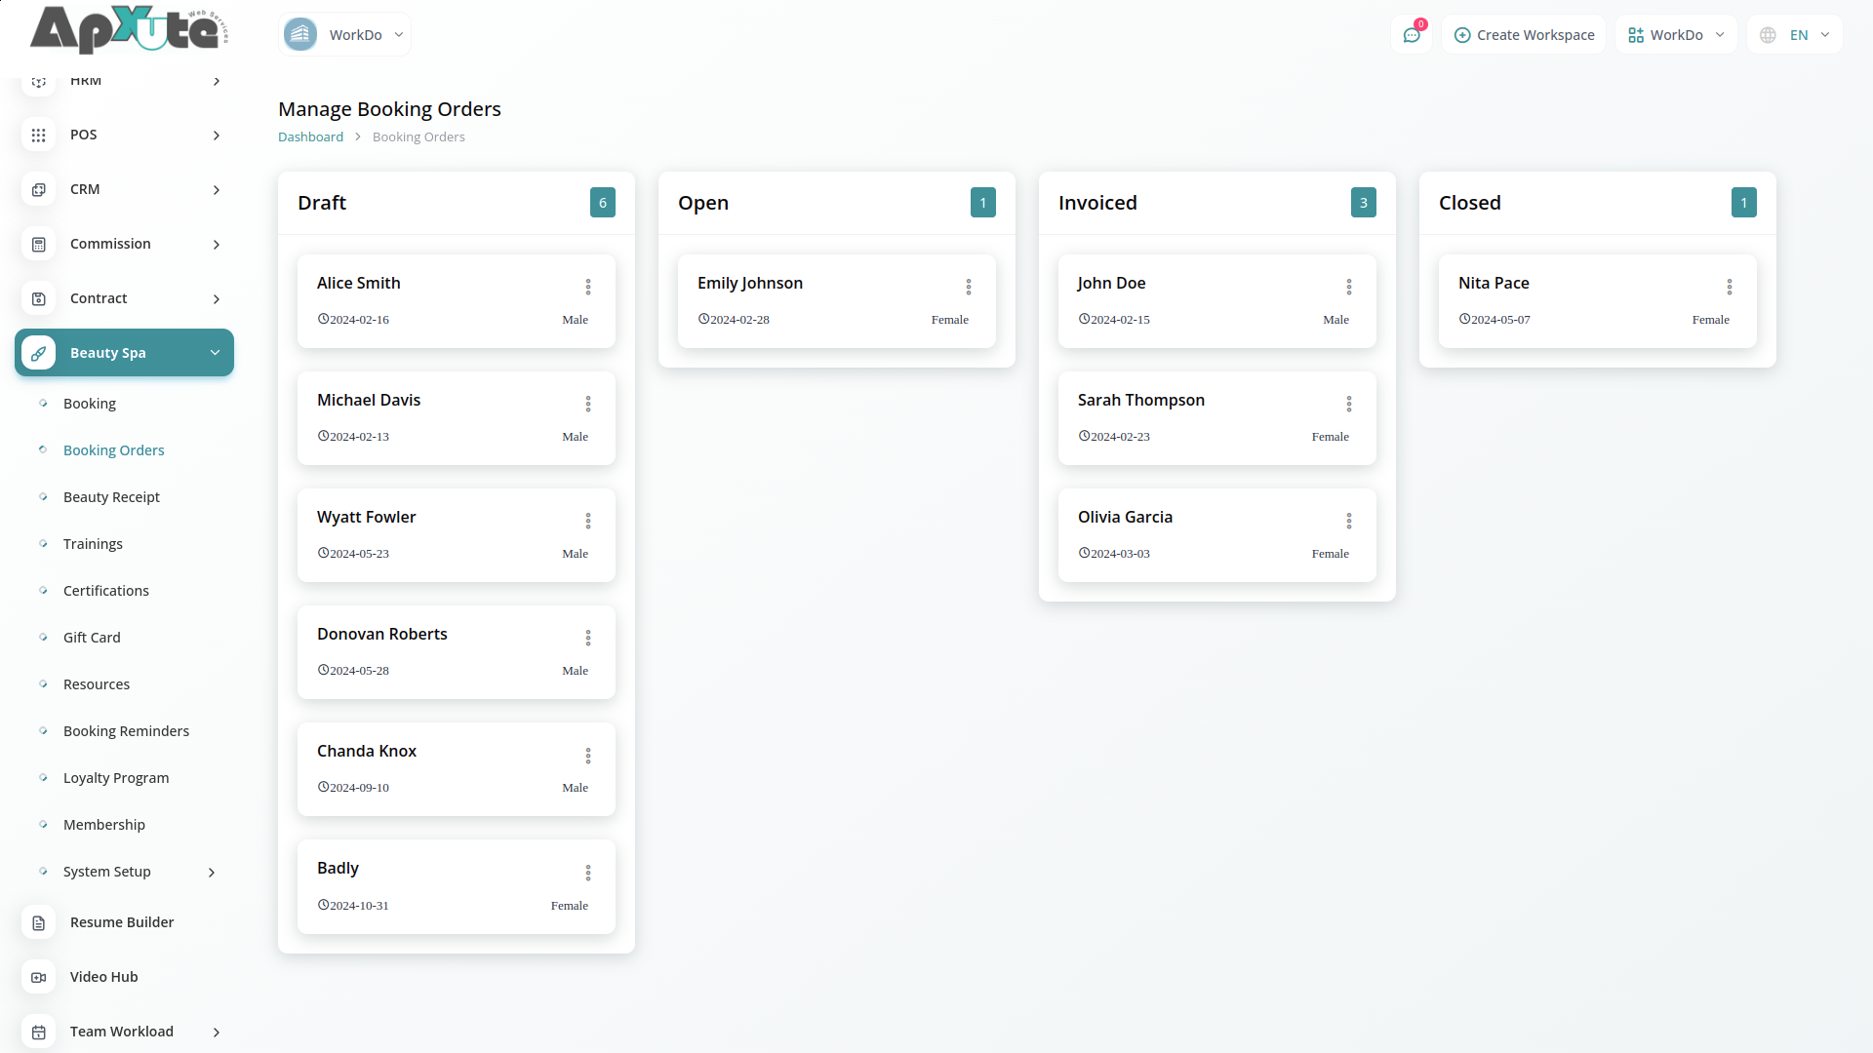The width and height of the screenshot is (1873, 1053).
Task: Follow the Dashboard breadcrumb link
Action: coord(310,137)
